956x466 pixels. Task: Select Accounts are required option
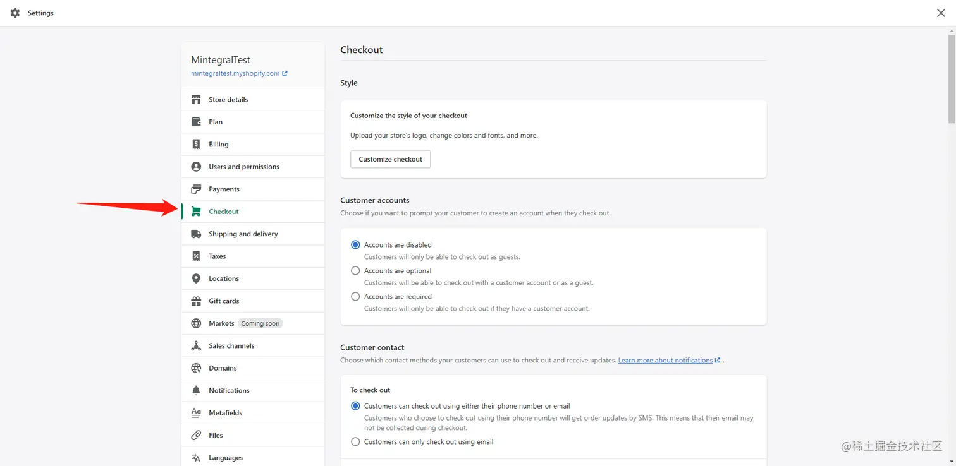(x=355, y=297)
